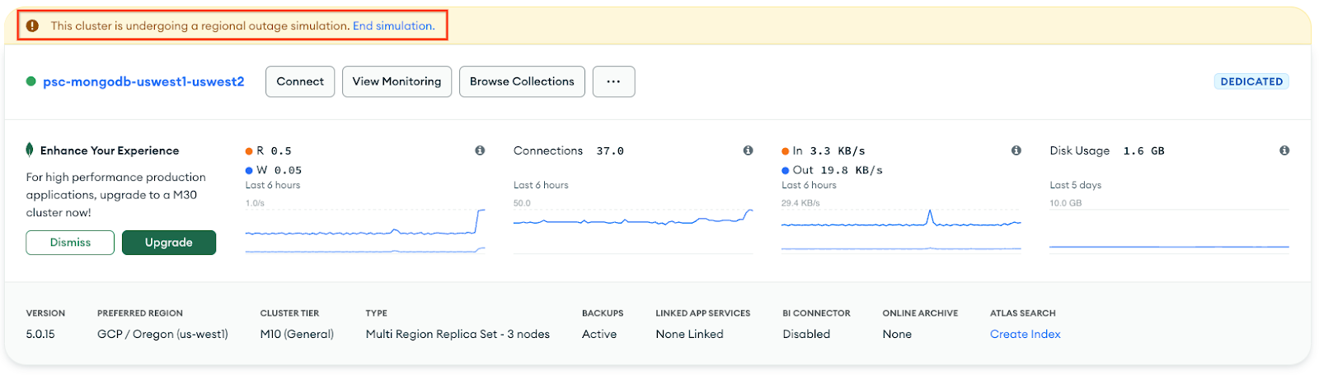The height and width of the screenshot is (375, 1319).
Task: Click the Create Index link
Action: pos(1025,334)
